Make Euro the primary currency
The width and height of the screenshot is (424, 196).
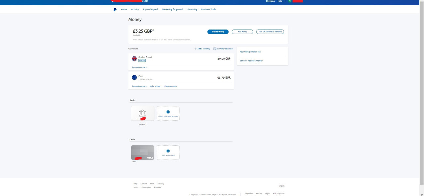point(155,86)
